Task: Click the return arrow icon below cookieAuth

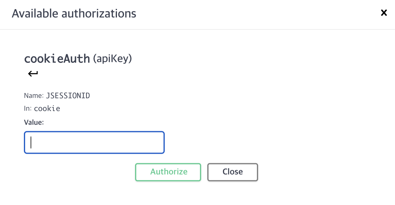Action: click(33, 74)
